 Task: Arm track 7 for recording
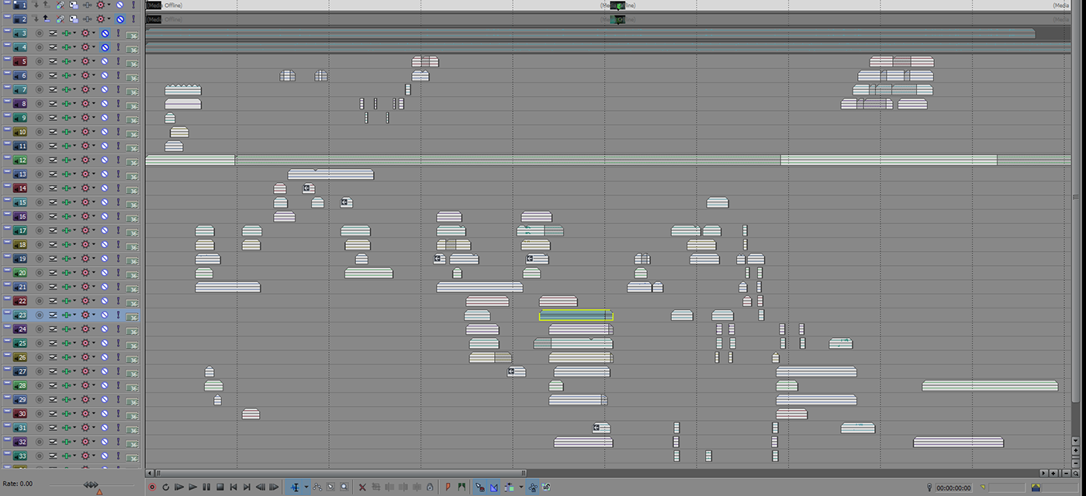coord(40,90)
